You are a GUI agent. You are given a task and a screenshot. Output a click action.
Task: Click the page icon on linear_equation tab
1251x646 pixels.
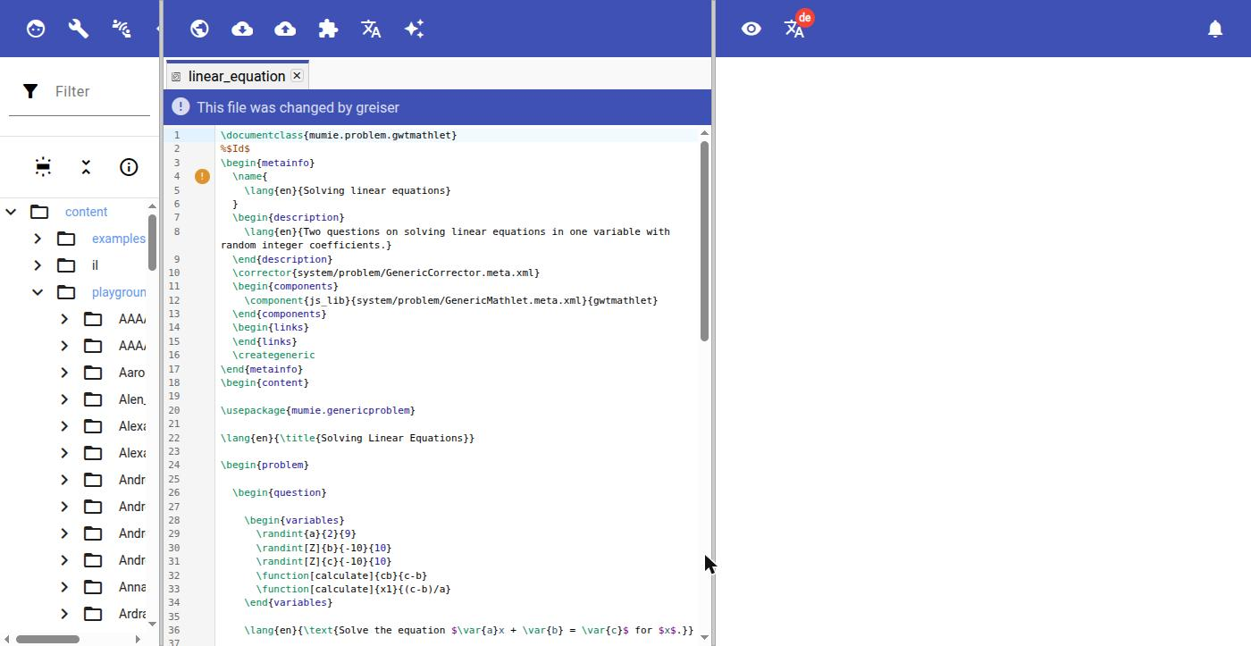[176, 77]
